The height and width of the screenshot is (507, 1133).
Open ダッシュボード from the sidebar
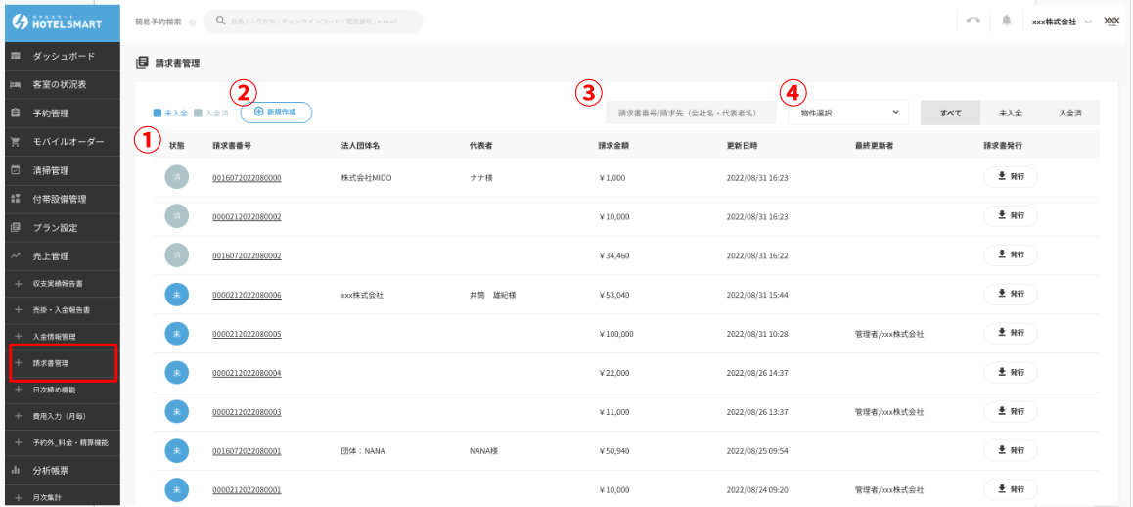coord(64,57)
